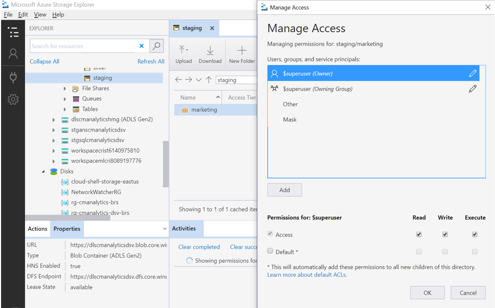Click Refresh All link
Image resolution: width=495 pixels, height=308 pixels.
click(x=151, y=61)
